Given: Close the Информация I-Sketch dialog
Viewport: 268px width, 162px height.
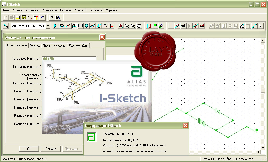Looking at the screenshot, I should pyautogui.click(x=185, y=126).
